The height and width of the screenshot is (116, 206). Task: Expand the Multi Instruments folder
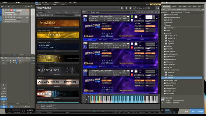click(163, 15)
